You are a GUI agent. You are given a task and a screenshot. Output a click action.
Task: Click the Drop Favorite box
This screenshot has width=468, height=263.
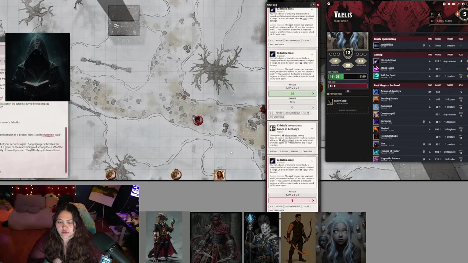coord(348,110)
